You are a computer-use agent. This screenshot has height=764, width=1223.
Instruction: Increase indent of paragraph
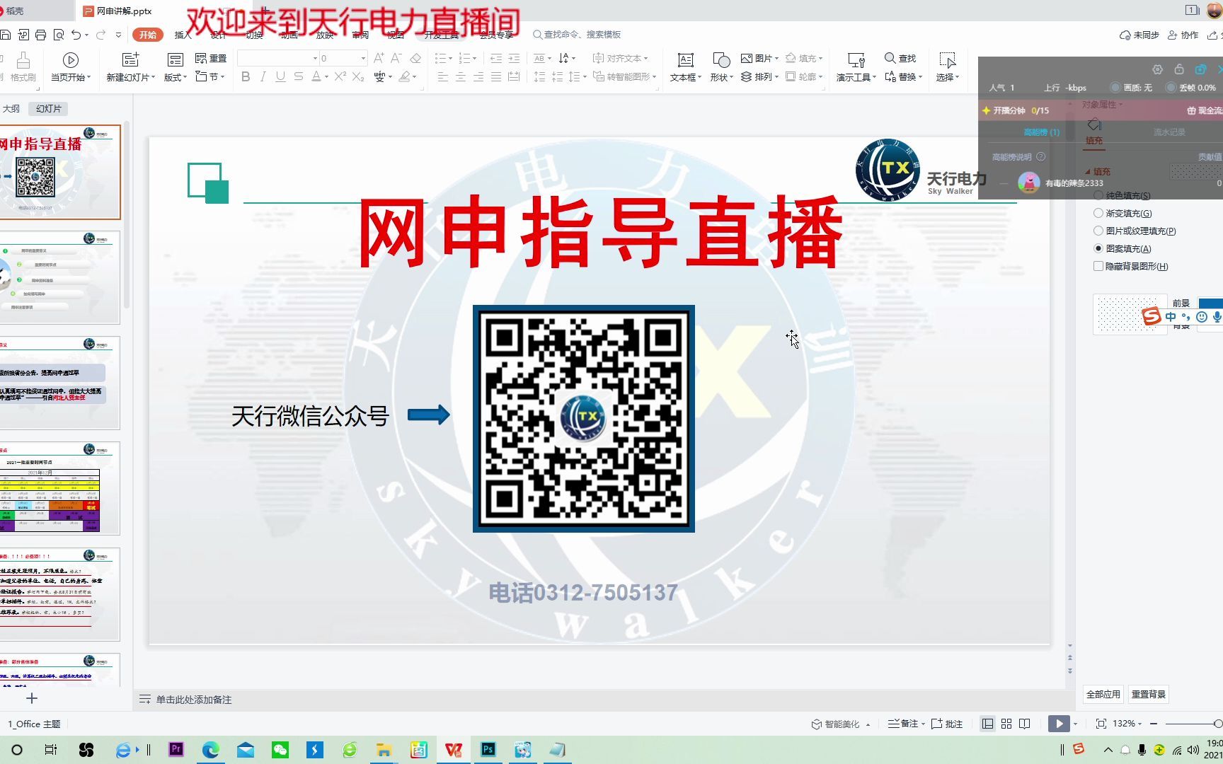point(514,58)
